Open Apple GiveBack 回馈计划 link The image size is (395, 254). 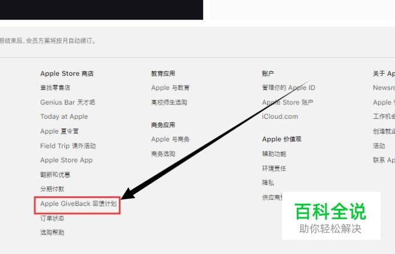click(x=78, y=204)
